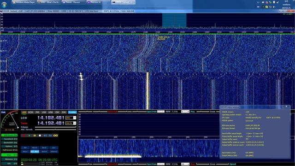
Task: Click the upper red Waterfall label
Action: 112,112
